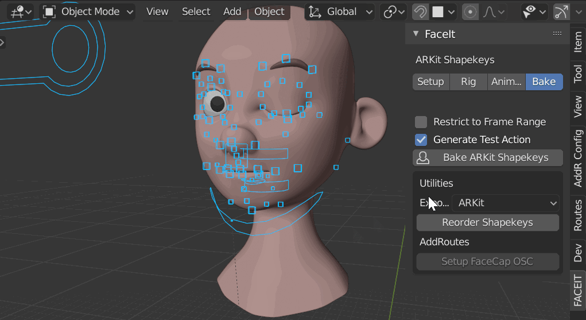Toggle proportional editing
586x320 pixels.
coord(469,11)
